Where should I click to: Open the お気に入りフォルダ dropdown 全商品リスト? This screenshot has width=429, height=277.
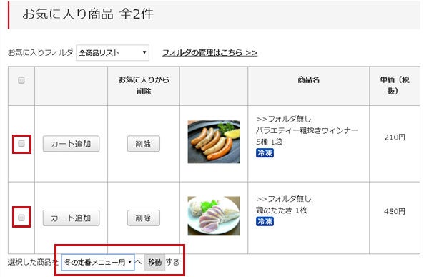coord(112,52)
